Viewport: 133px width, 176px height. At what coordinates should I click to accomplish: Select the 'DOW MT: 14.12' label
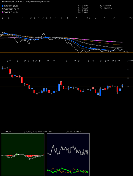coord(11,9)
